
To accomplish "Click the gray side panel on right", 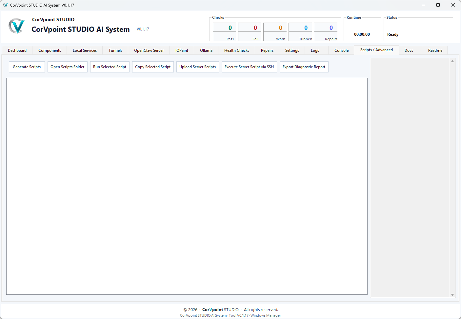I will (410, 178).
